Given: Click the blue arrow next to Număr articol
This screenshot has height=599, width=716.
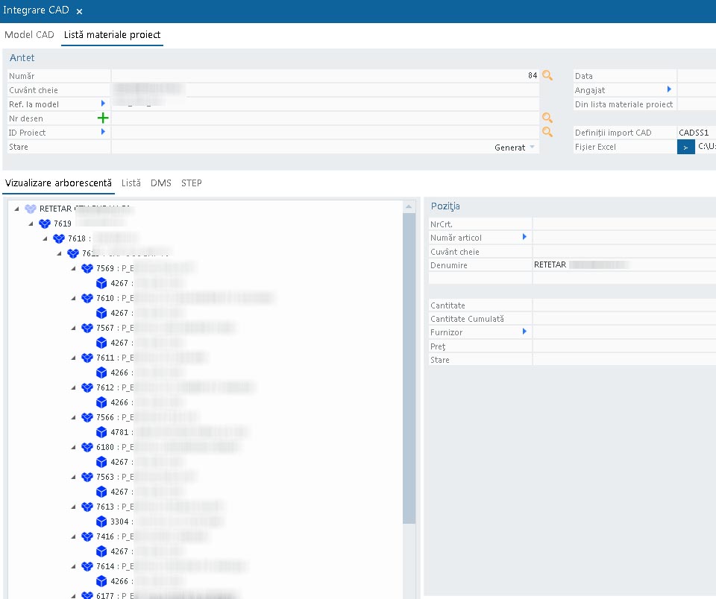Looking at the screenshot, I should [524, 237].
